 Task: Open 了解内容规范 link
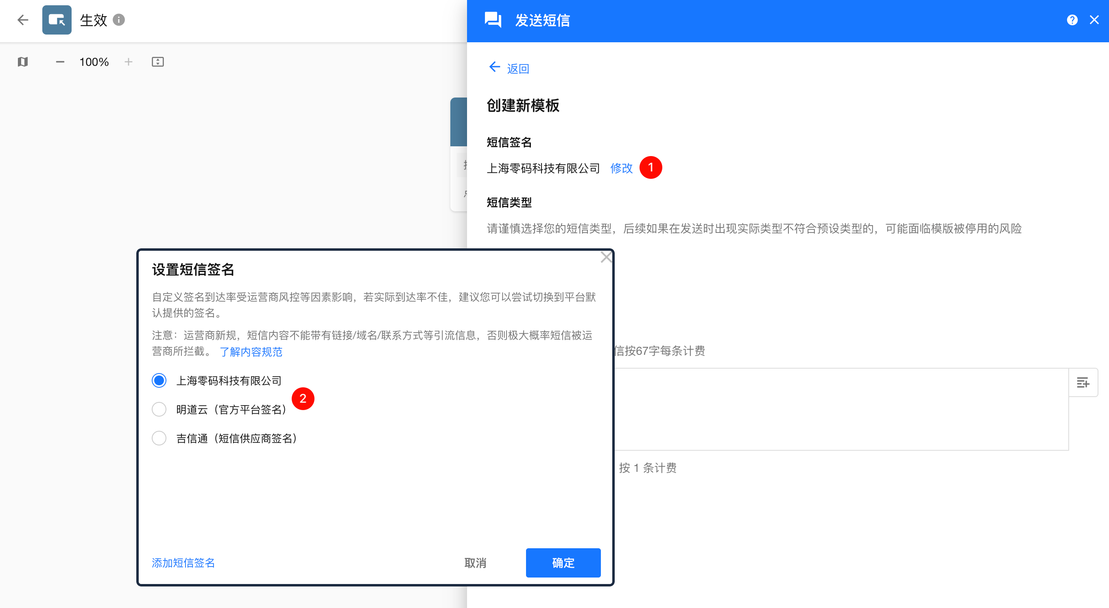(x=251, y=352)
